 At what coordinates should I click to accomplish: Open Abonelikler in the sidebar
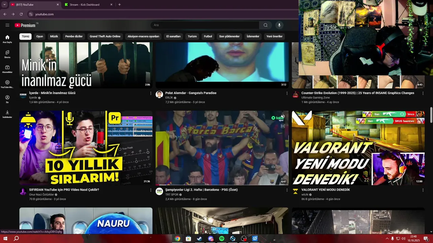pyautogui.click(x=7, y=69)
